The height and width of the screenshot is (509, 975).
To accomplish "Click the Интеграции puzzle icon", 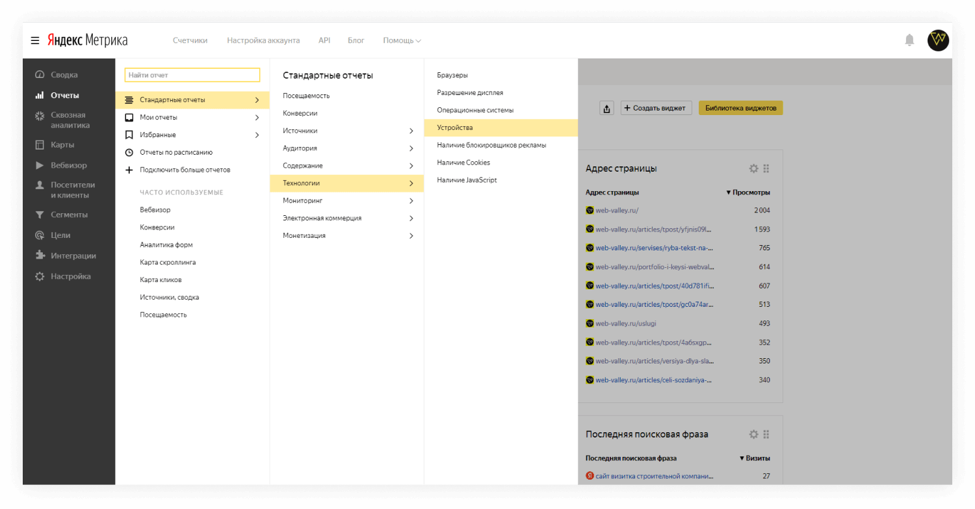I will click(40, 255).
